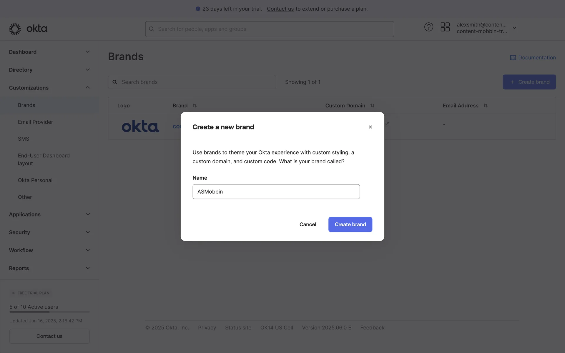
Task: Open the account dropdown for alexsmith
Action: 514,28
